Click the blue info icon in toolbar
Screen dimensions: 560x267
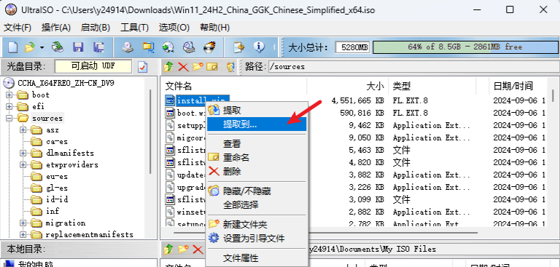click(x=259, y=47)
